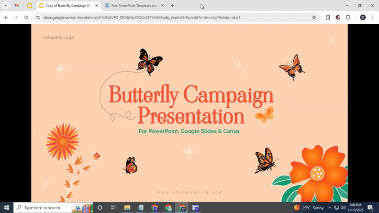Screen dimensions: 379x213
Task: Click the Butterfly Campaign Presentation title
Action: (x=191, y=105)
